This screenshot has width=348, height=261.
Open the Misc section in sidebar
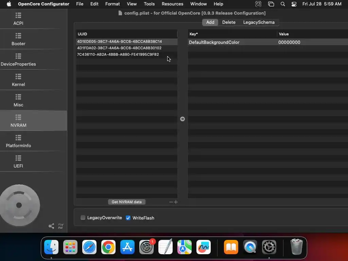click(x=18, y=100)
